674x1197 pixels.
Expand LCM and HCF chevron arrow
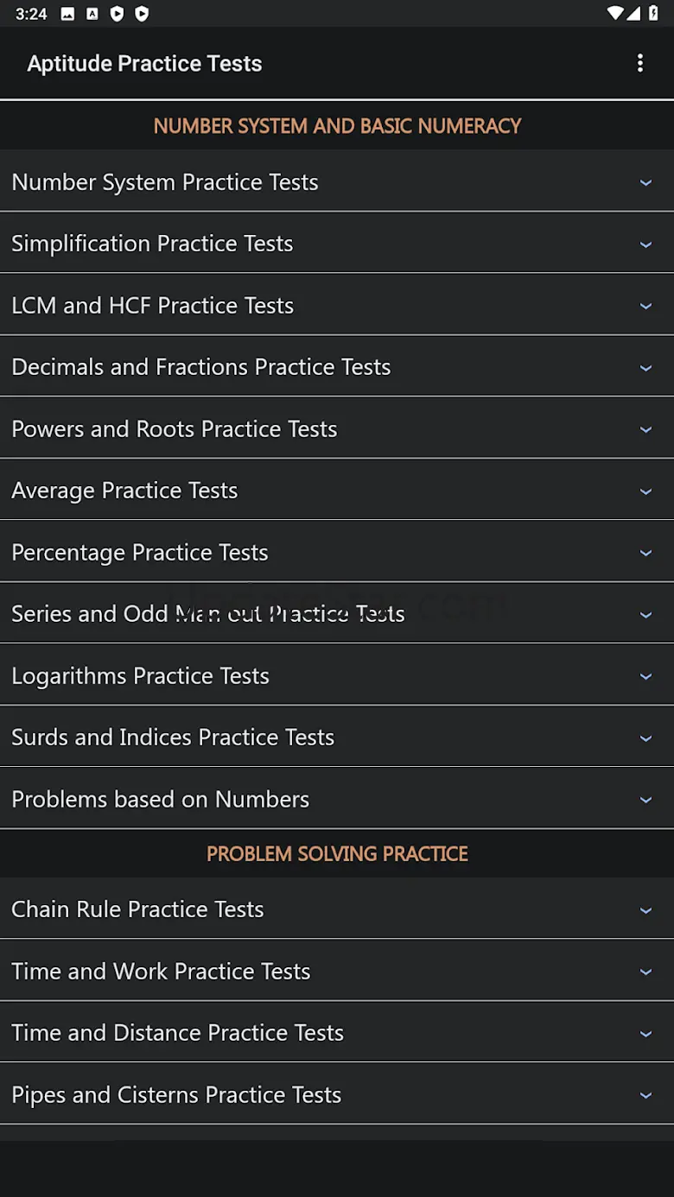pyautogui.click(x=645, y=306)
